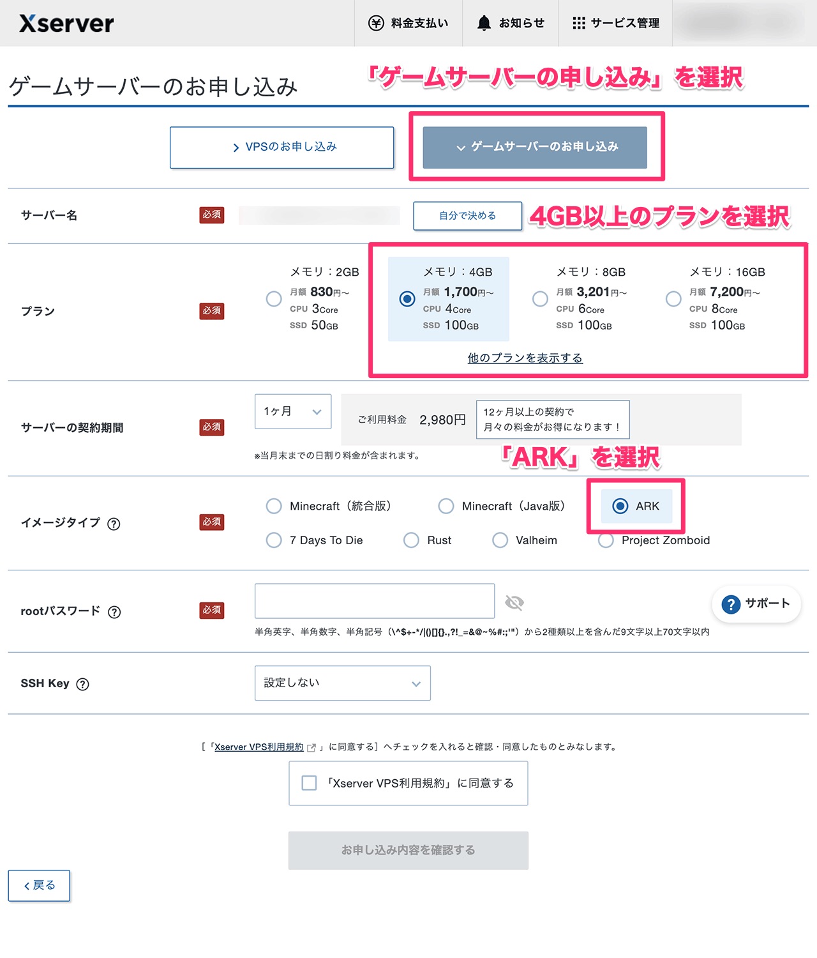This screenshot has height=958, width=817.
Task: Click the ご利用料金 2,980円 amount
Action: (x=443, y=420)
